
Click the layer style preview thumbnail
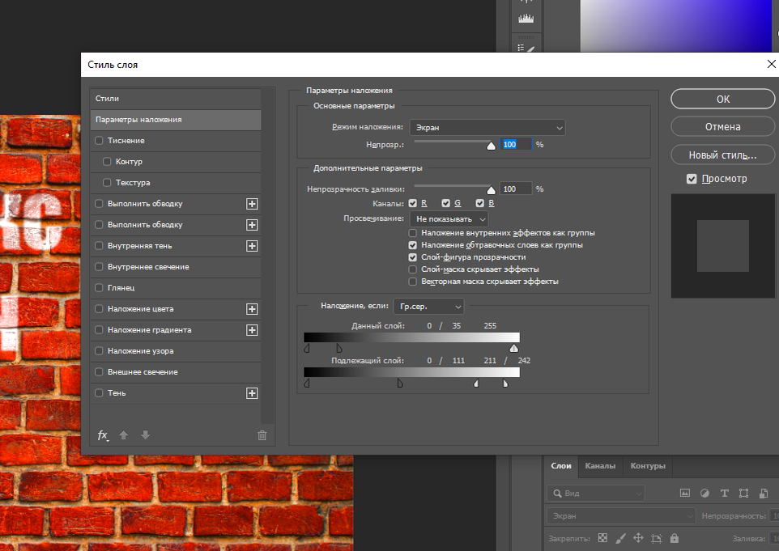[x=723, y=246]
